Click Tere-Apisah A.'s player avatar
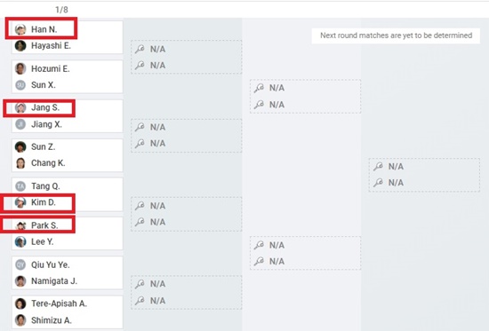489x331 pixels. coord(20,303)
